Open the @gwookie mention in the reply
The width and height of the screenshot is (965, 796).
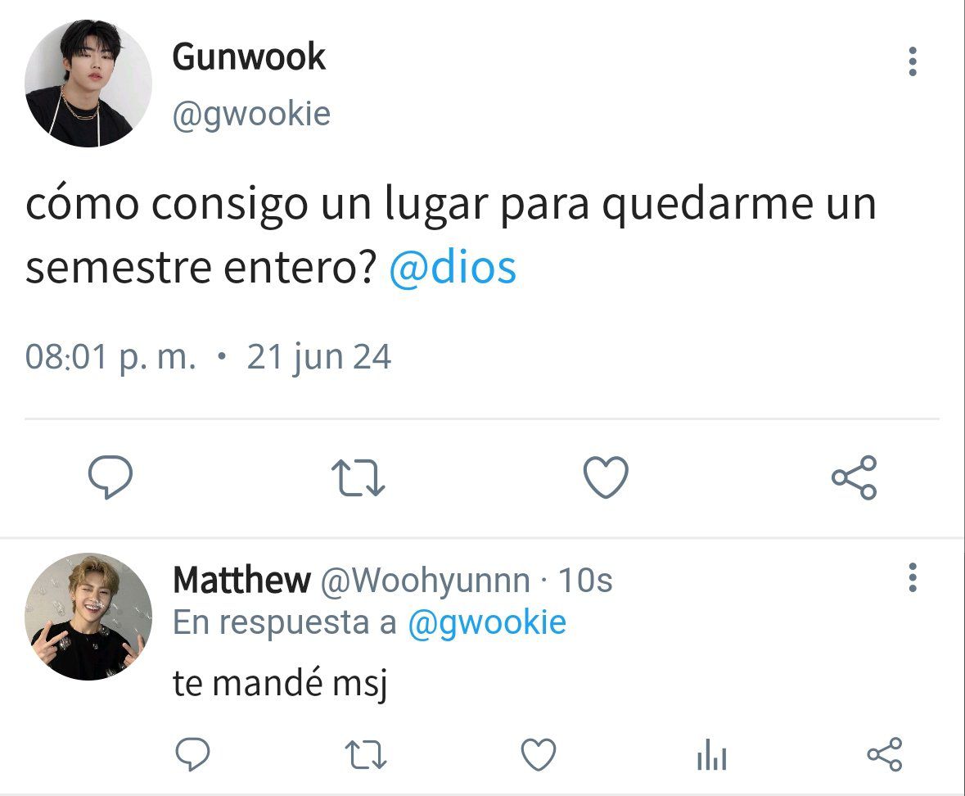click(487, 622)
